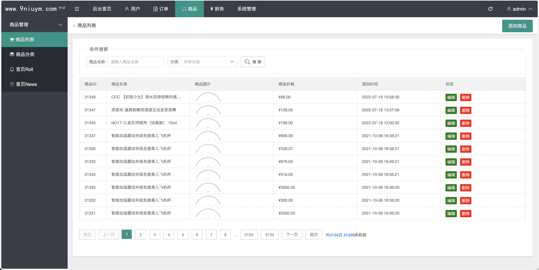Go to pagination page 4
Screen dimensions: 539x270
[x=169, y=234]
